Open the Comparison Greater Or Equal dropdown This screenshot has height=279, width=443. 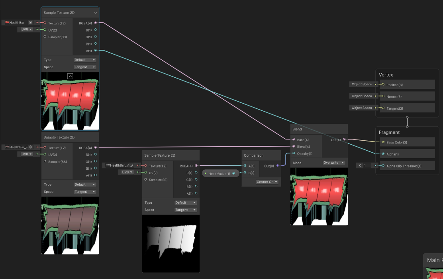267,182
